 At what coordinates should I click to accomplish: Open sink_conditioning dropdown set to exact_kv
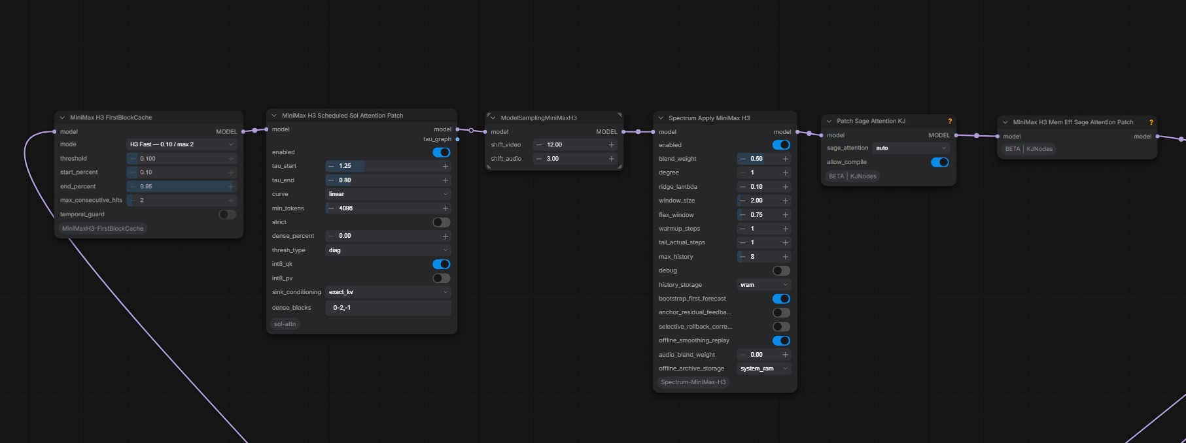coord(388,292)
